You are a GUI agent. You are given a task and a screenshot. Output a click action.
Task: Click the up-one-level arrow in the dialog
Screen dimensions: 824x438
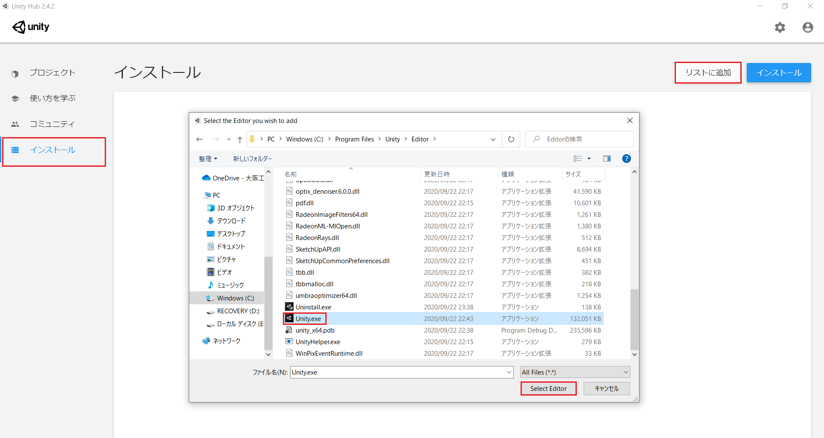pyautogui.click(x=239, y=139)
